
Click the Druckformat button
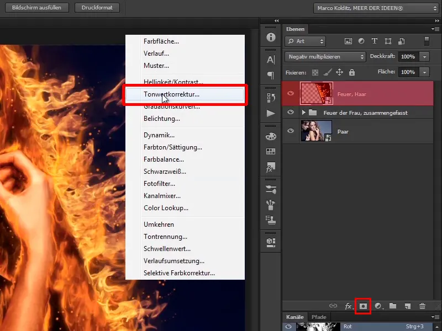[x=97, y=8]
